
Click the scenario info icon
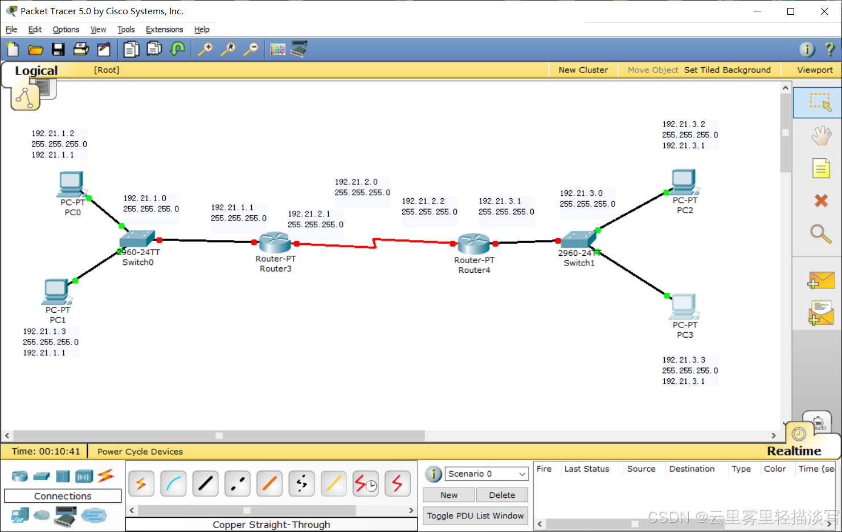coord(434,474)
